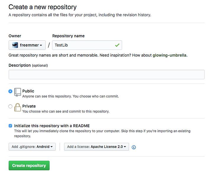This screenshot has width=213, height=177.
Task: Click the license info icon
Action: coord(134,147)
